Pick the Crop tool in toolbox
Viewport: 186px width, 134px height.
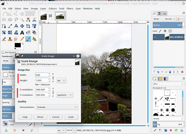(28, 26)
